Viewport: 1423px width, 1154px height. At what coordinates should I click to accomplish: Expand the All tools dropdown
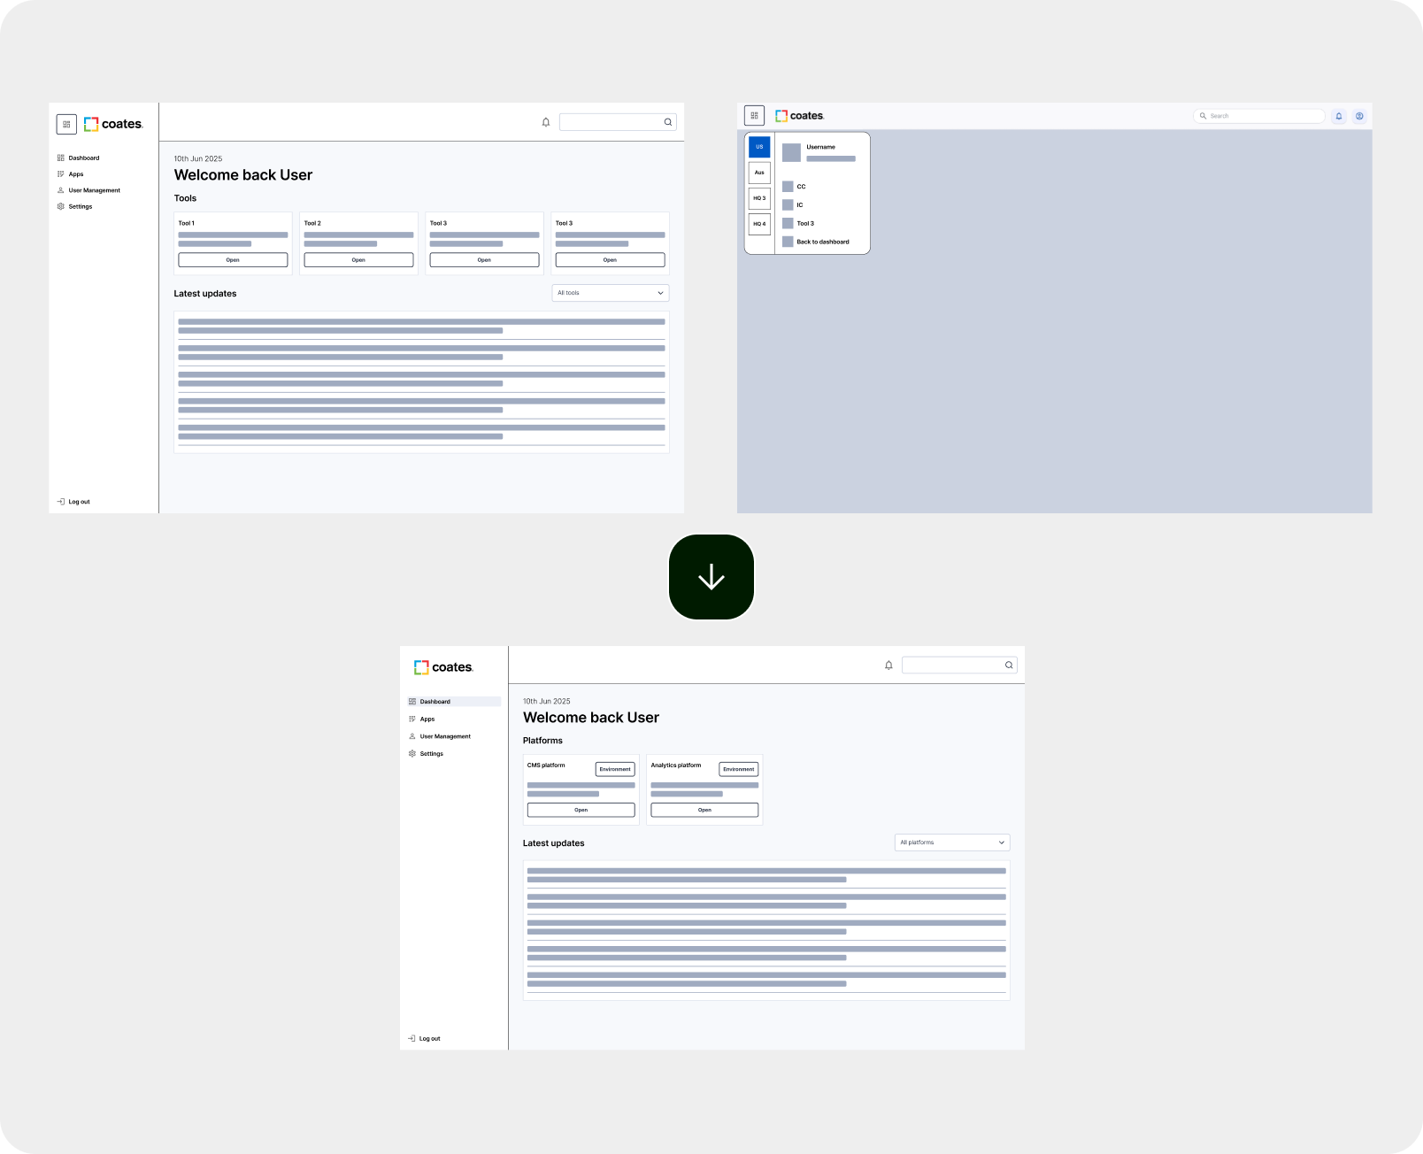tap(611, 293)
